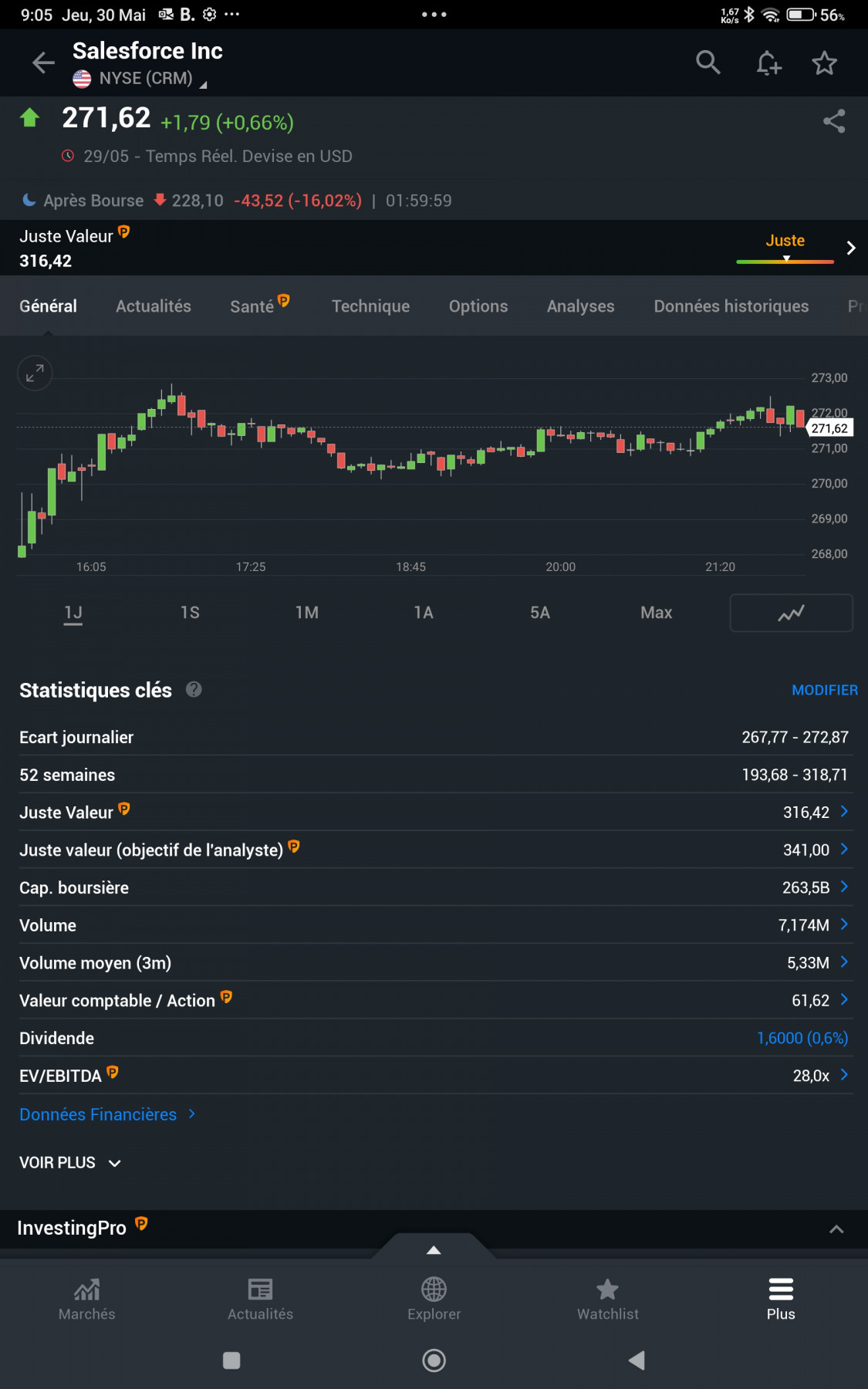Viewport: 868px width, 1389px height.
Task: Expand the chart to fullscreen
Action: [x=35, y=374]
